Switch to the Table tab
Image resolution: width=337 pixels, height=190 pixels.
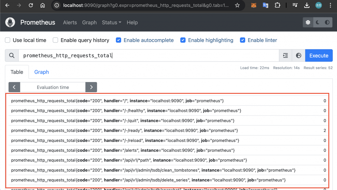17,72
